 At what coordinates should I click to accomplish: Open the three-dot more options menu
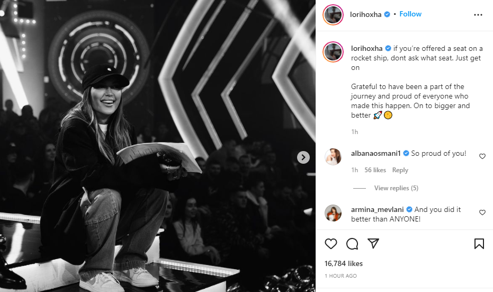[478, 15]
